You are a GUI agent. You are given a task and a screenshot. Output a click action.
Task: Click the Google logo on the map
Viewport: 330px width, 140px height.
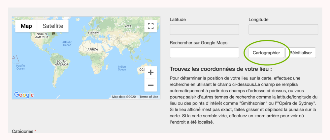point(24,95)
